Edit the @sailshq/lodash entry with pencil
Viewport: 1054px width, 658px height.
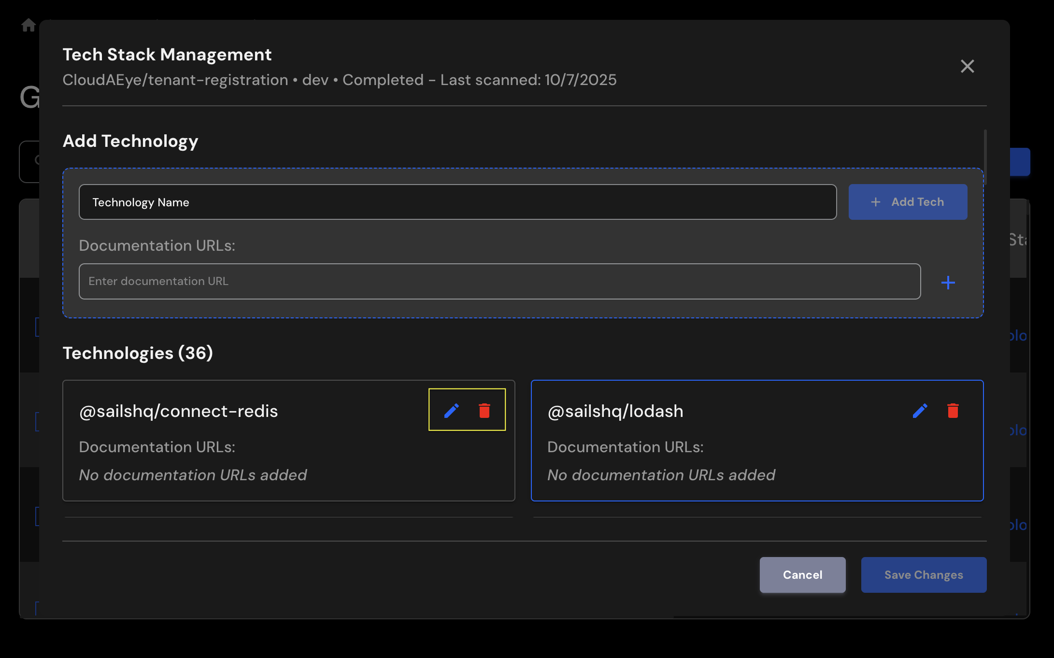tap(920, 411)
